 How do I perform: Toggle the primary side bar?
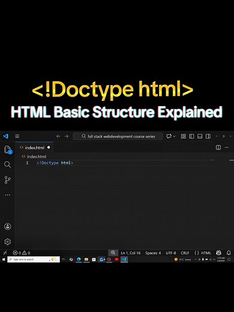coord(191,136)
